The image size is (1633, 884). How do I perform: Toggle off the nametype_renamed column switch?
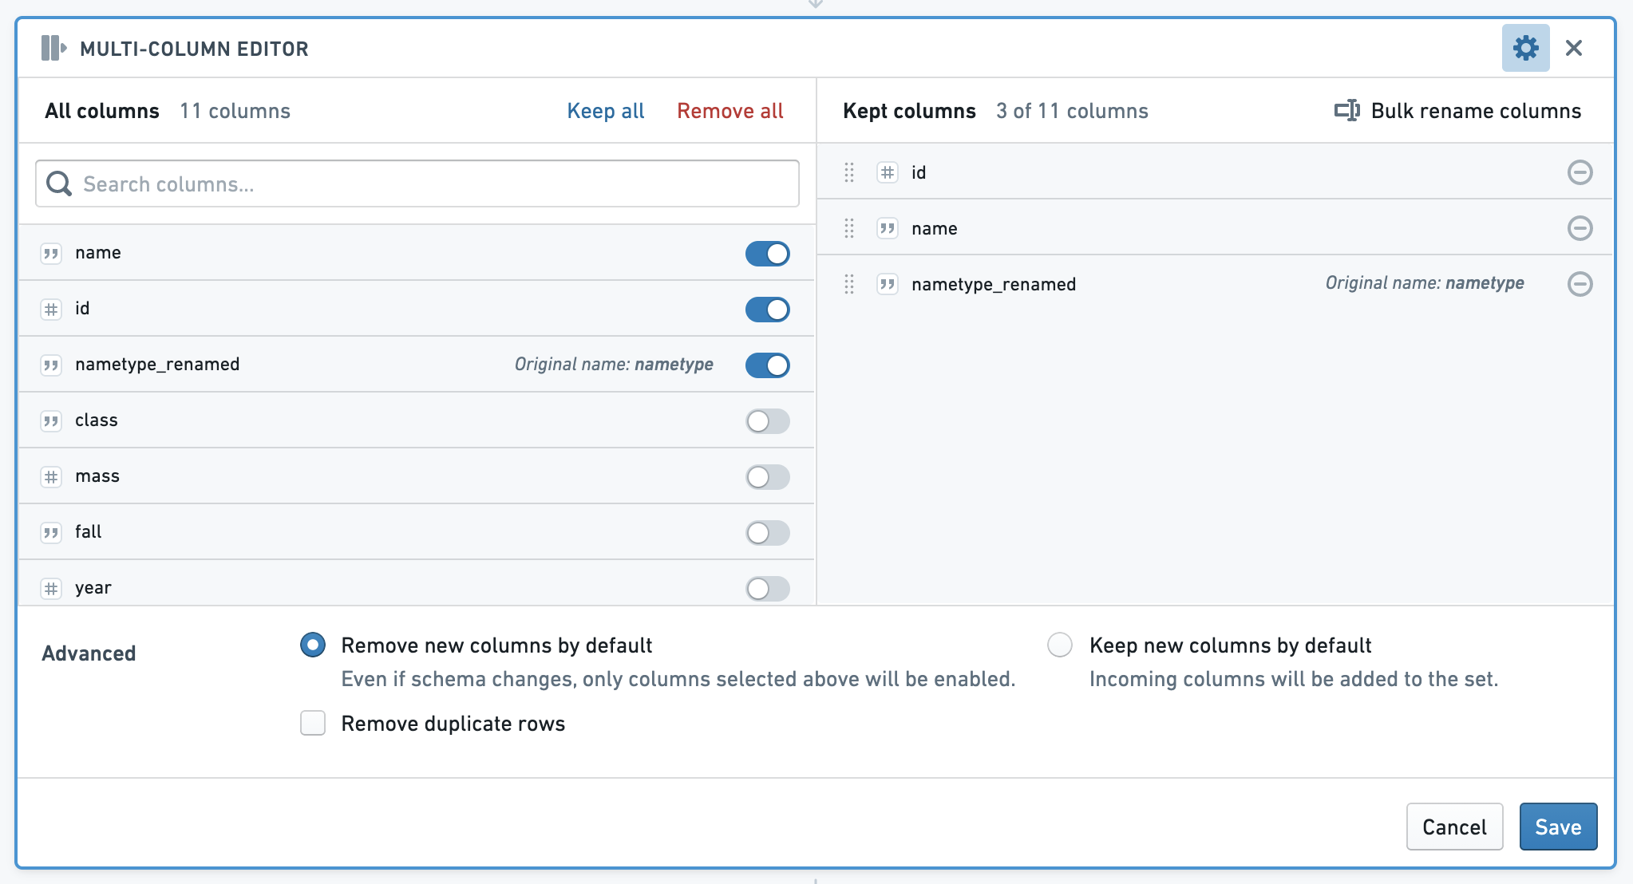(768, 365)
